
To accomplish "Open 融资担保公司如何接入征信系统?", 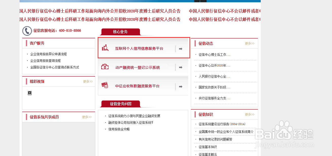I will (131, 123).
